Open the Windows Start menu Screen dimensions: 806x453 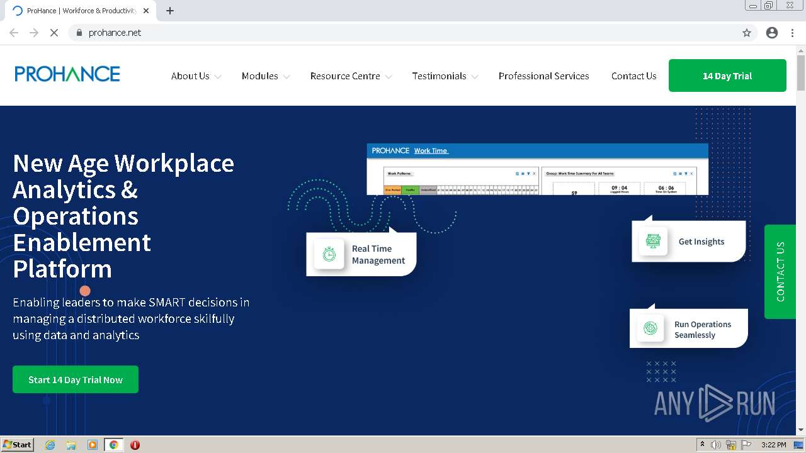[18, 445]
